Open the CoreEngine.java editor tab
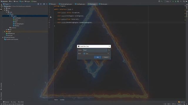Viewport: 188px width, 105px height. click(x=80, y=4)
